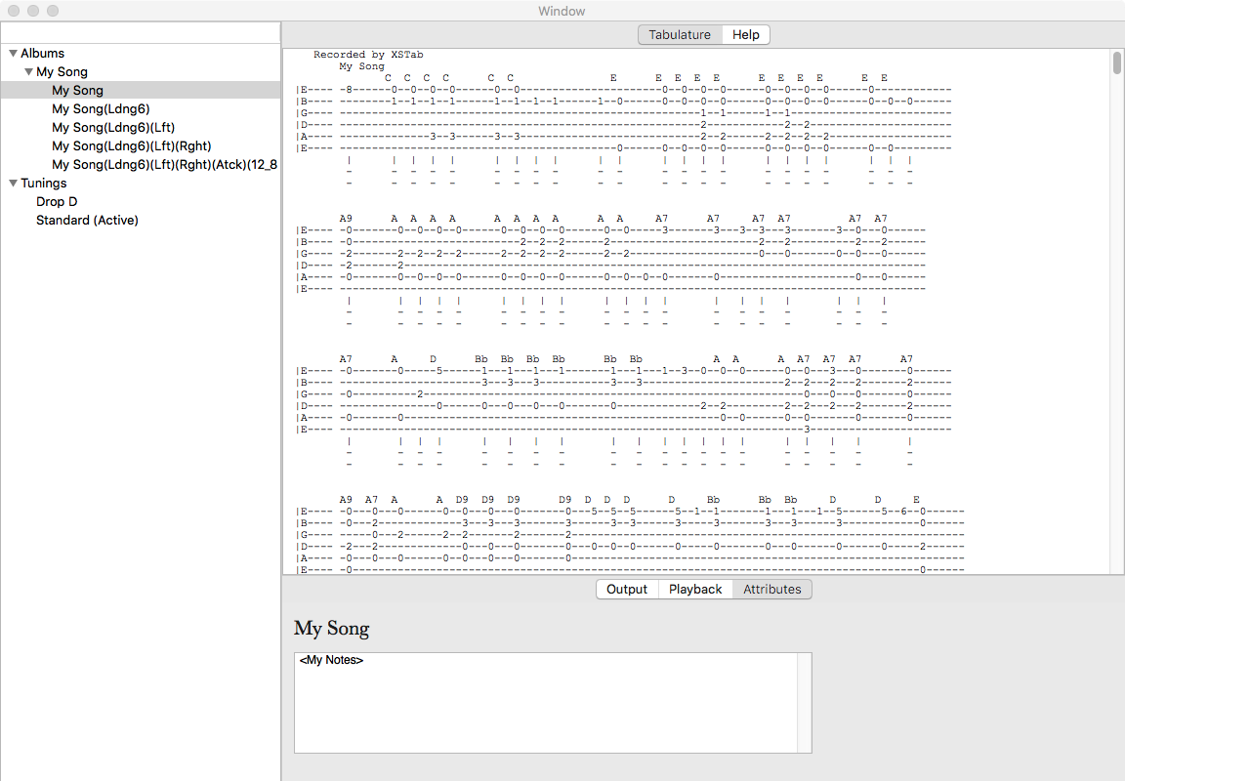Open the Help tab

(x=746, y=34)
